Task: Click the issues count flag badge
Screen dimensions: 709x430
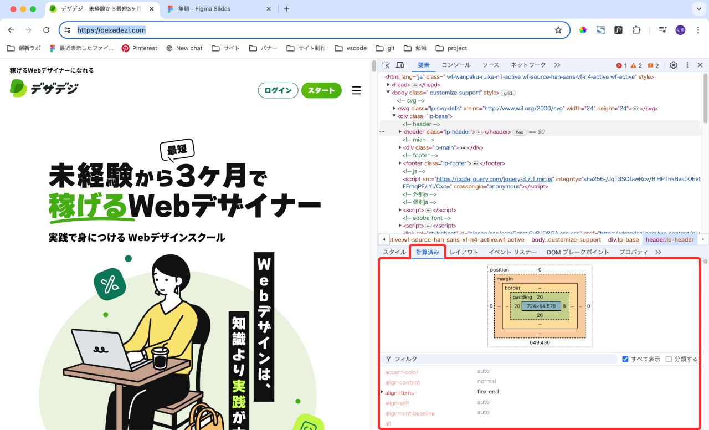Action: [653, 65]
